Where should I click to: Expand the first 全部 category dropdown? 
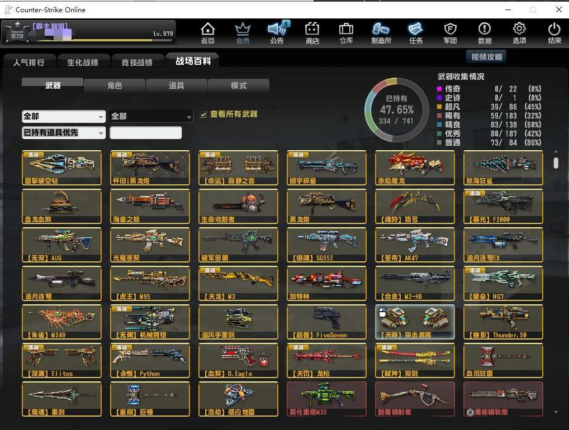point(64,116)
